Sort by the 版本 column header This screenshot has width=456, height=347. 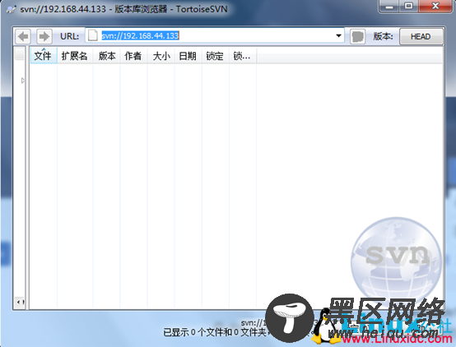point(107,56)
